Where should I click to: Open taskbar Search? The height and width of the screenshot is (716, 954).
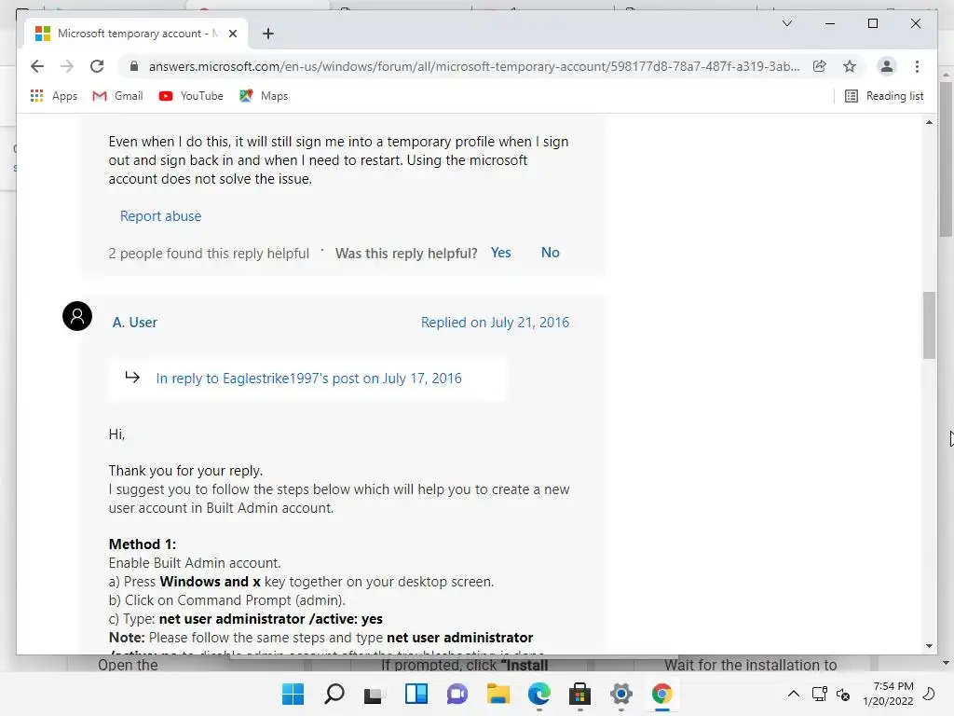[x=334, y=694]
